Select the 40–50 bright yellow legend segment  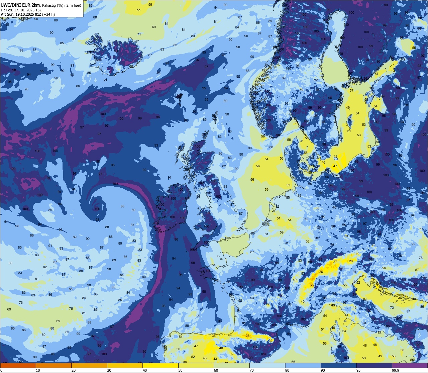tap(160, 365)
